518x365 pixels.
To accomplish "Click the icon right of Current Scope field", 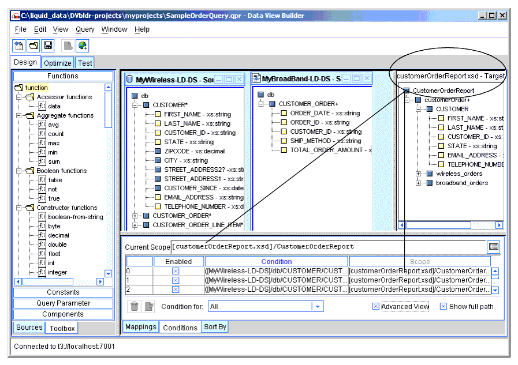I will [x=494, y=247].
